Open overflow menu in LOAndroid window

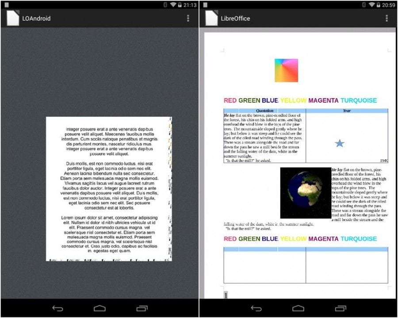pos(188,18)
